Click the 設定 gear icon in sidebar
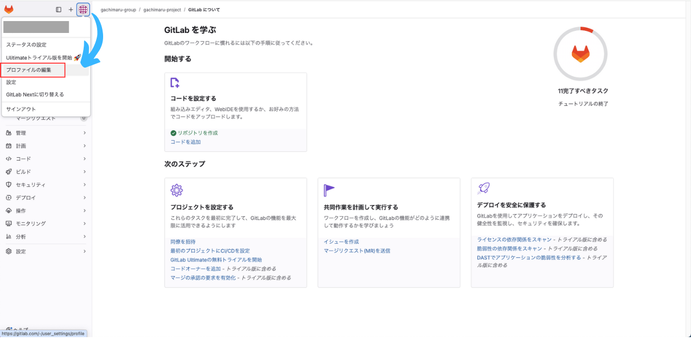The height and width of the screenshot is (362, 691). (x=9, y=251)
